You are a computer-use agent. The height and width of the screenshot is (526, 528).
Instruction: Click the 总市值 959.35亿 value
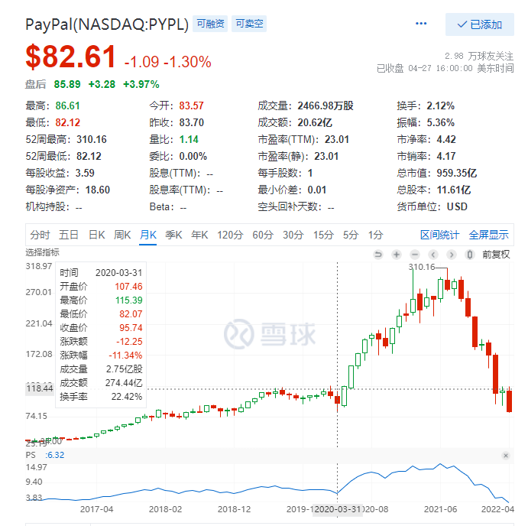click(x=457, y=173)
